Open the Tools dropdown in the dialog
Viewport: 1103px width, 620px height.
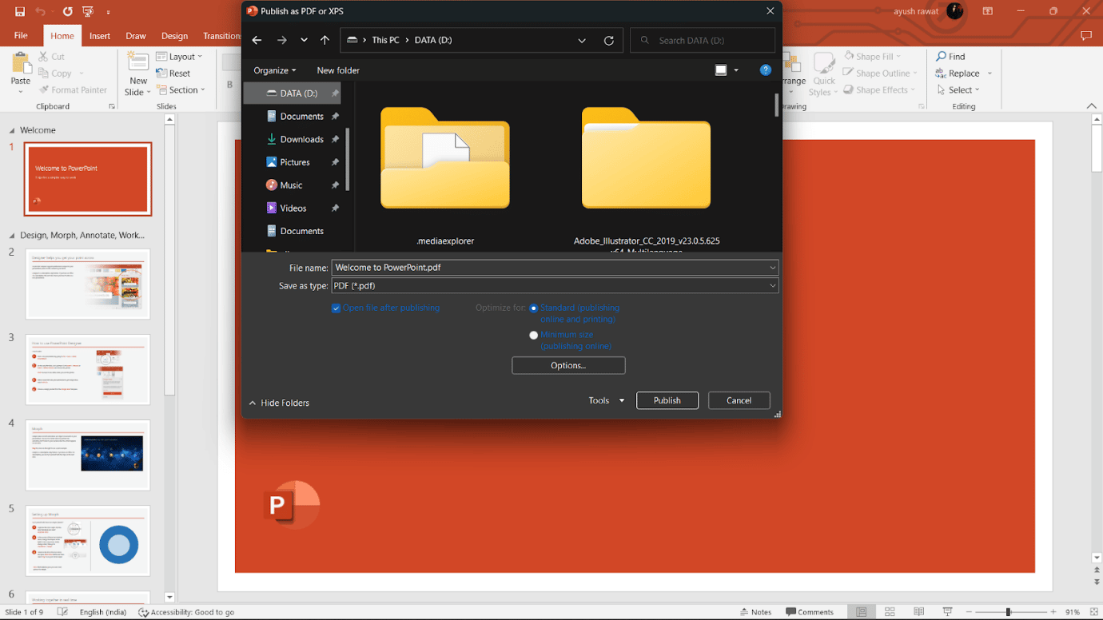[x=605, y=400]
